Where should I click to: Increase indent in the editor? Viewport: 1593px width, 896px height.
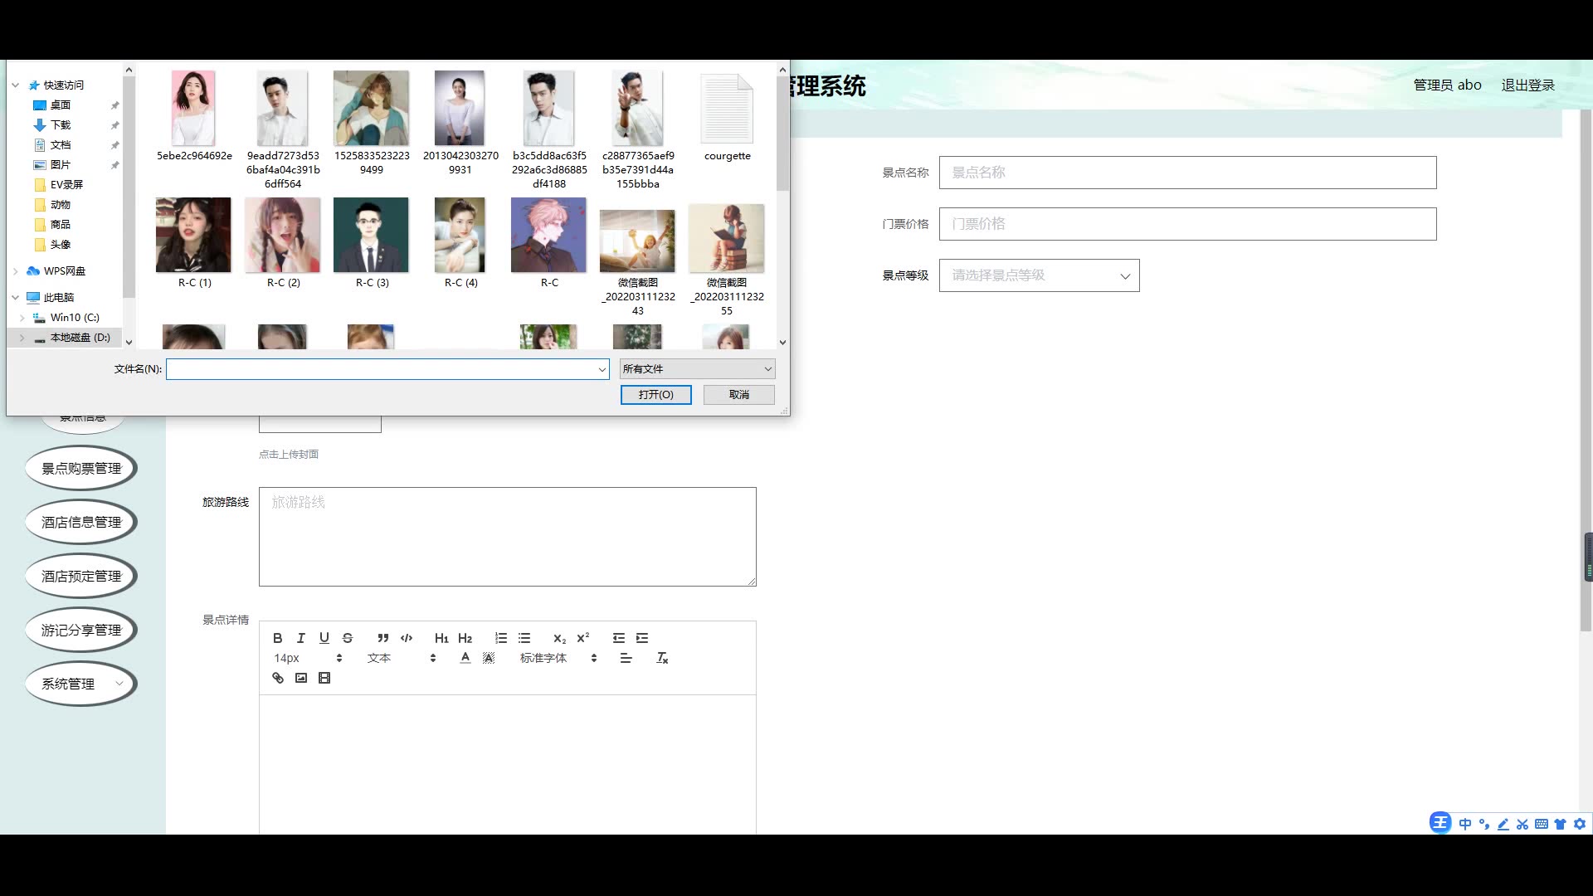point(642,638)
